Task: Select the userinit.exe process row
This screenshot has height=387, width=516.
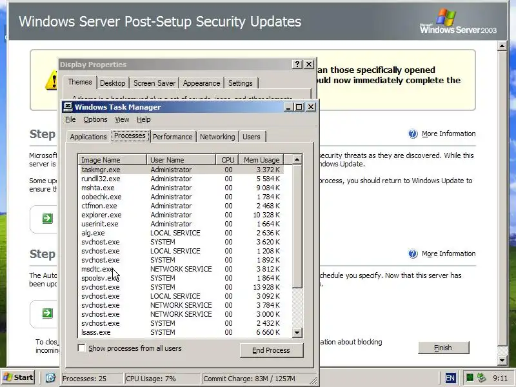Action: coord(181,224)
